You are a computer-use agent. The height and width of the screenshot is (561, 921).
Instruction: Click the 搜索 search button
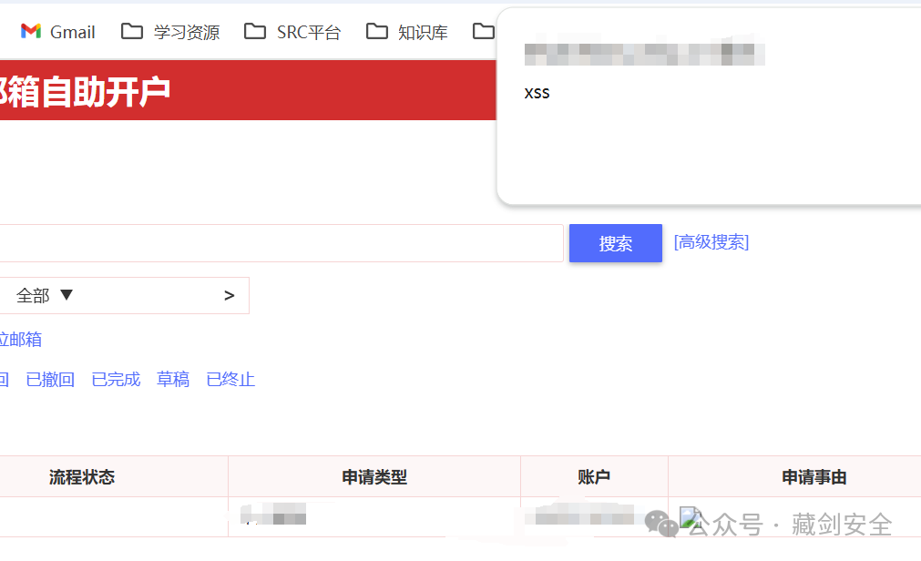point(615,242)
